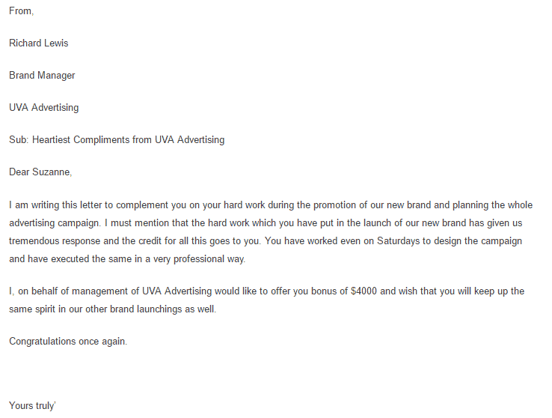Click the word 'From,' at top

point(21,11)
